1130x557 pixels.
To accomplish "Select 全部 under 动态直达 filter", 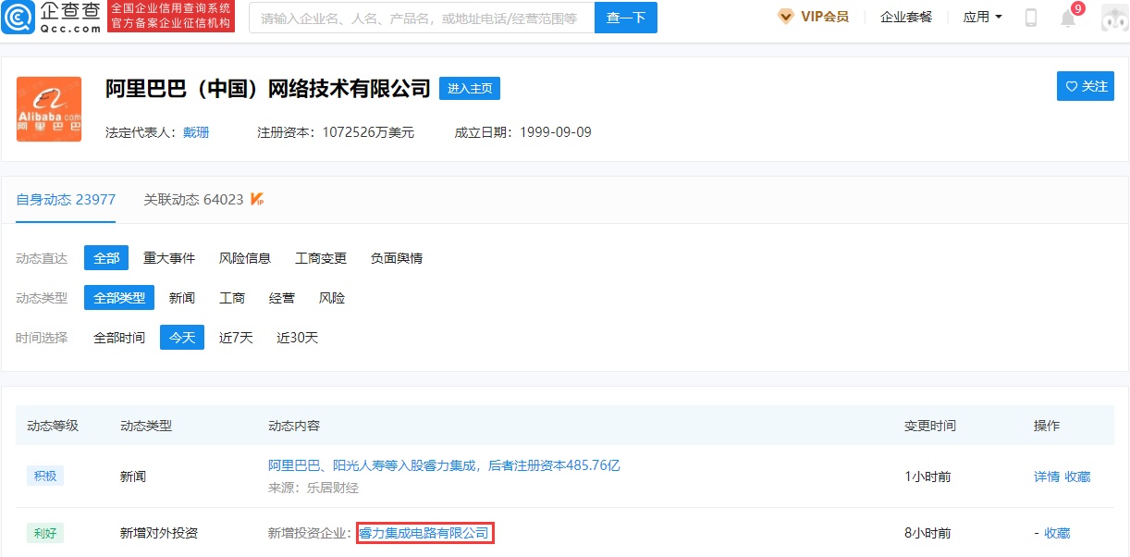I will click(106, 258).
